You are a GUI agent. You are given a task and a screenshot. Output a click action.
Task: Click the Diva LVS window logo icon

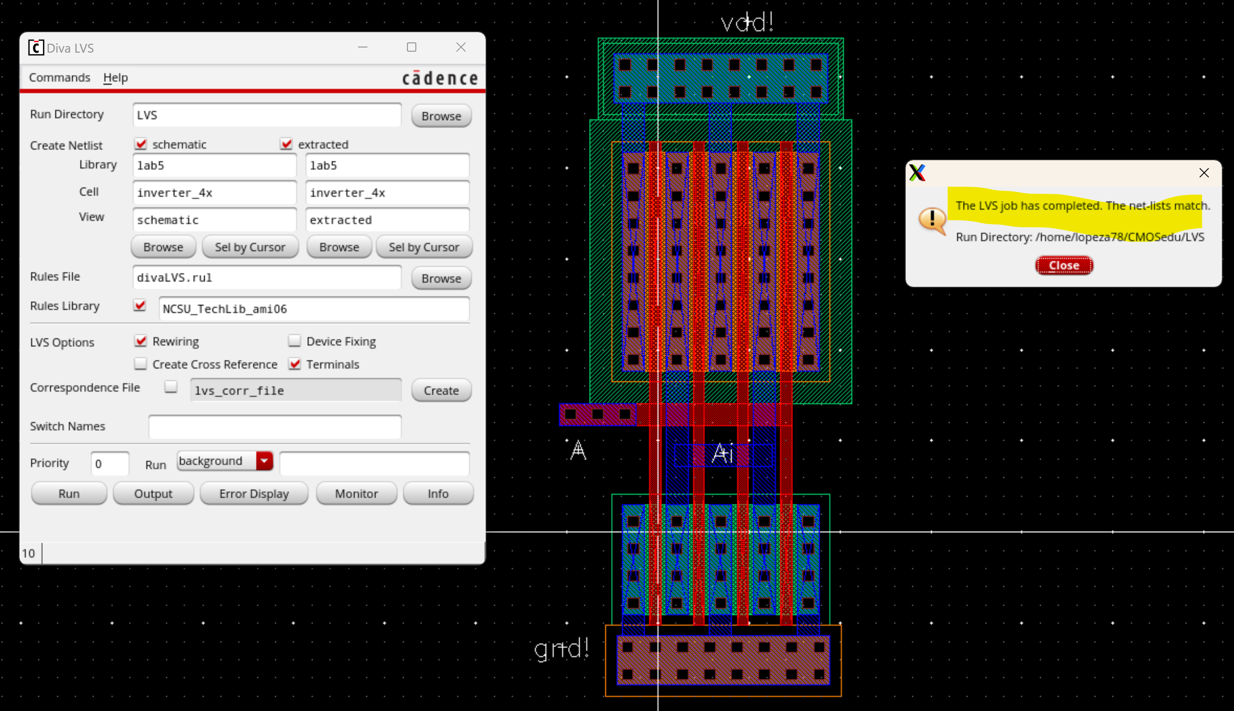36,47
